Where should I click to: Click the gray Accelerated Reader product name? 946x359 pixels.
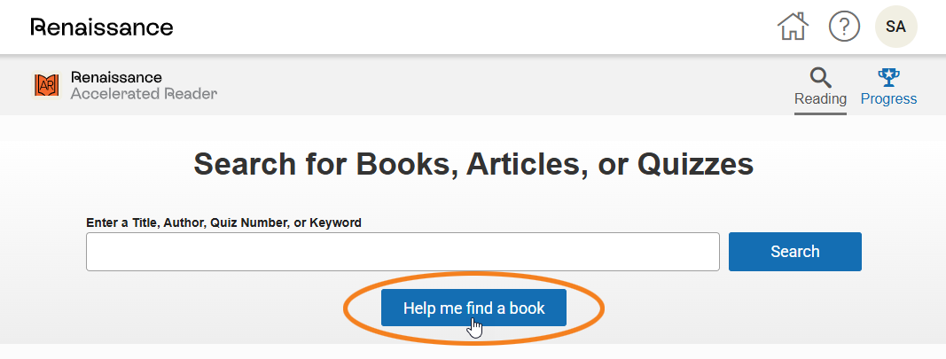(x=144, y=94)
